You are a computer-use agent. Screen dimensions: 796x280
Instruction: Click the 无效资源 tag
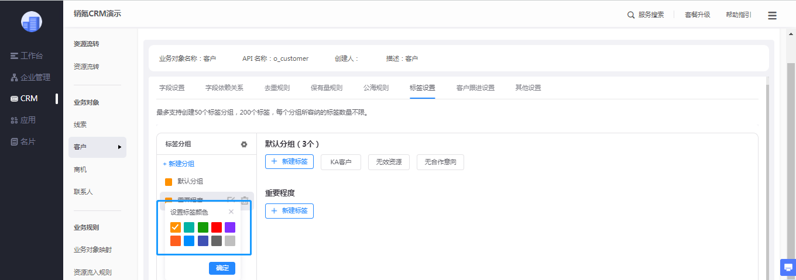coord(389,162)
